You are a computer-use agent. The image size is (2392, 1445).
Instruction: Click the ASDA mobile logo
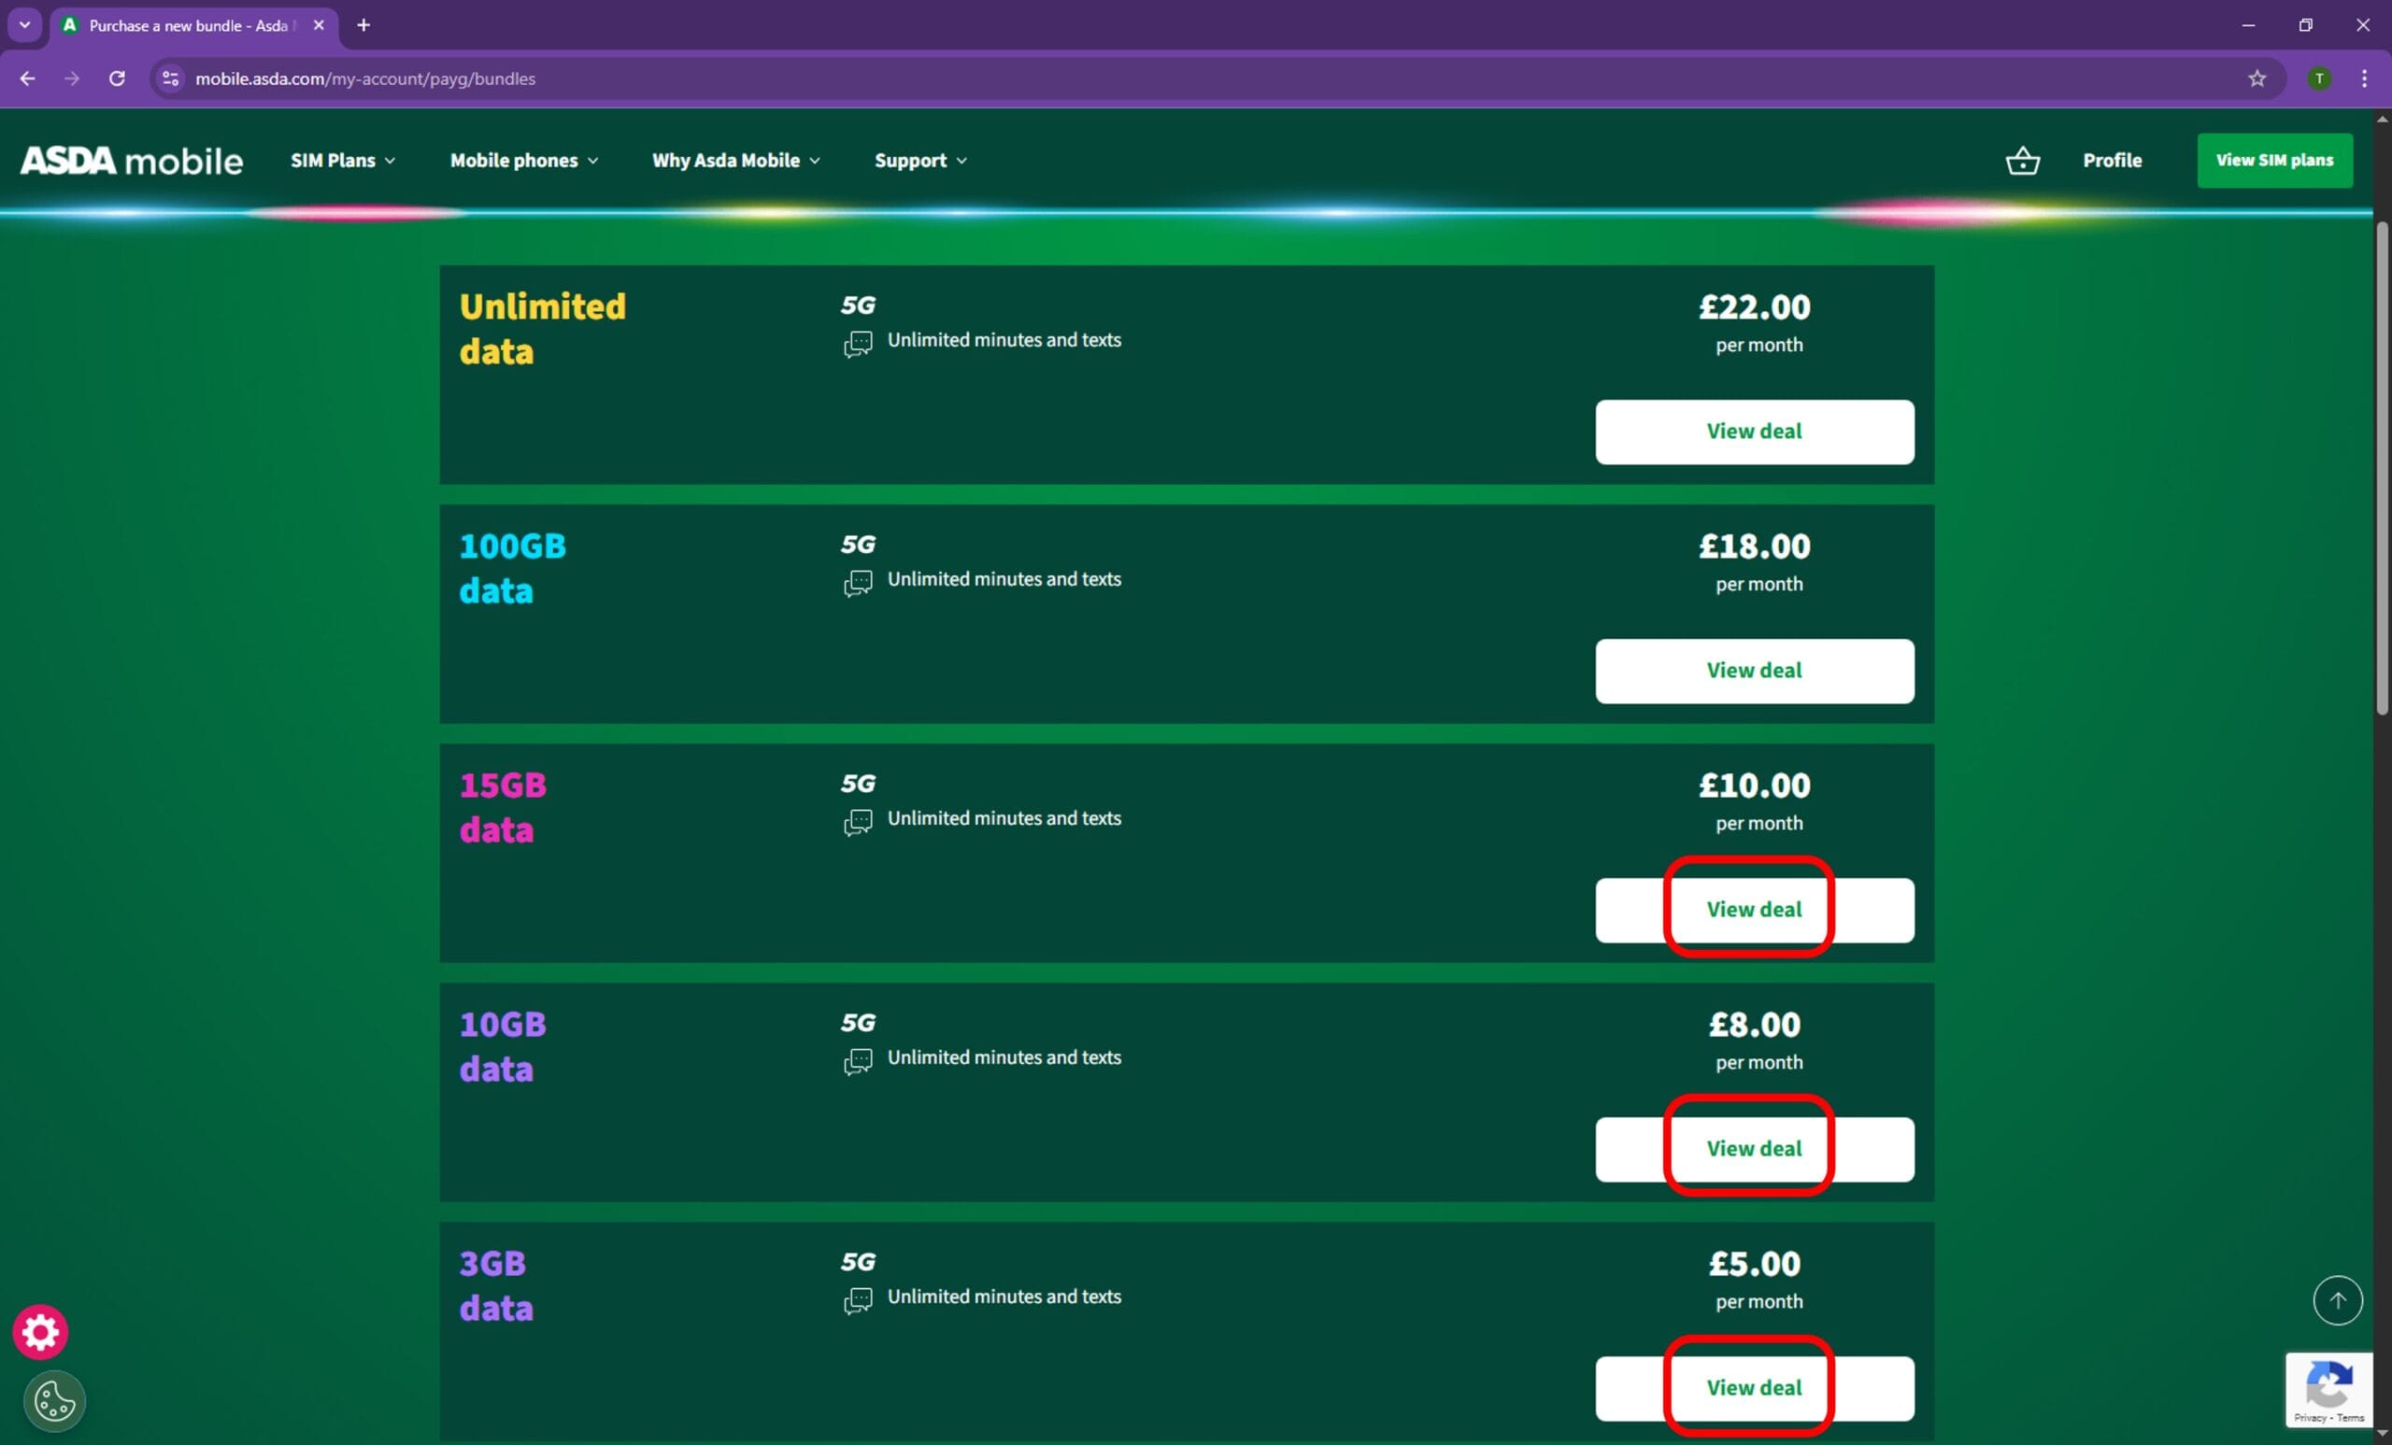(131, 160)
